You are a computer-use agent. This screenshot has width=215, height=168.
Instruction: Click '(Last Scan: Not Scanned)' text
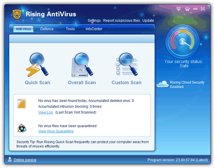pos(76,112)
